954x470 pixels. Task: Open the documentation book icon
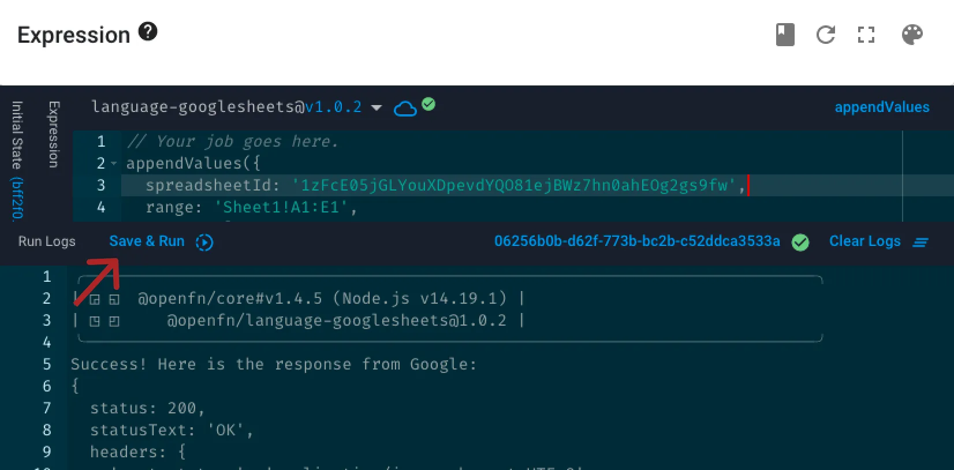[785, 35]
